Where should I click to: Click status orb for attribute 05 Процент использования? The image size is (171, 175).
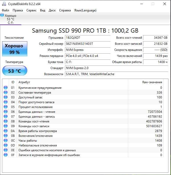pyautogui.click(x=6, y=107)
